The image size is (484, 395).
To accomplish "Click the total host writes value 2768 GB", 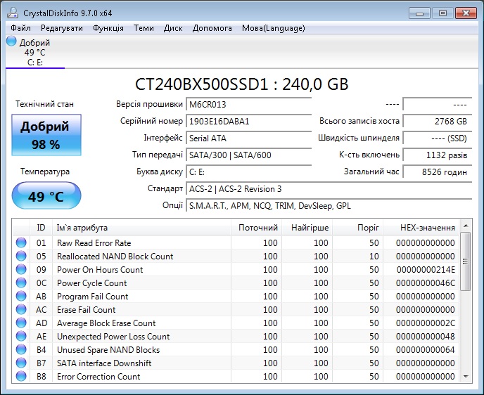I will tap(438, 121).
